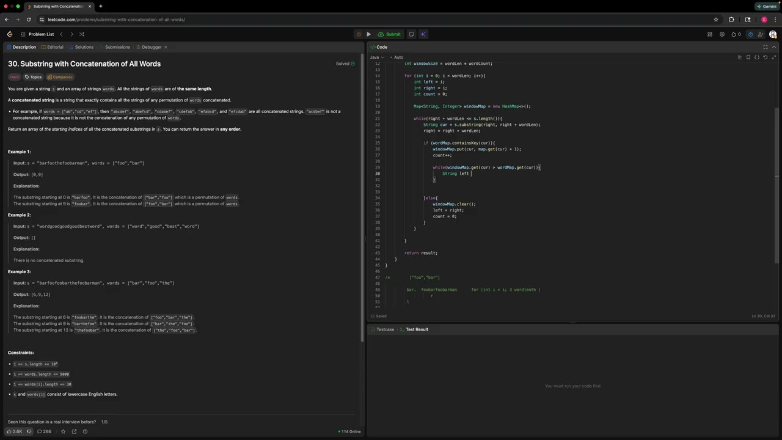The height and width of the screenshot is (440, 782).
Task: Submit the solution
Action: (x=389, y=34)
